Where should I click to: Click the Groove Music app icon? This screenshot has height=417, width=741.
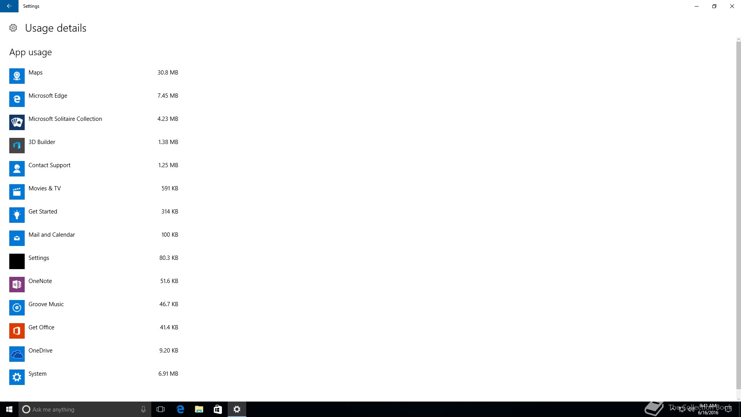[x=17, y=308]
